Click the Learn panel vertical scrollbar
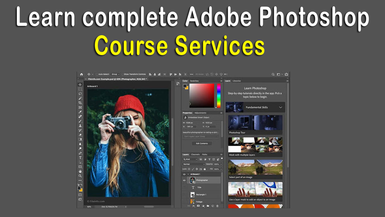The width and height of the screenshot is (385, 217). (287, 125)
